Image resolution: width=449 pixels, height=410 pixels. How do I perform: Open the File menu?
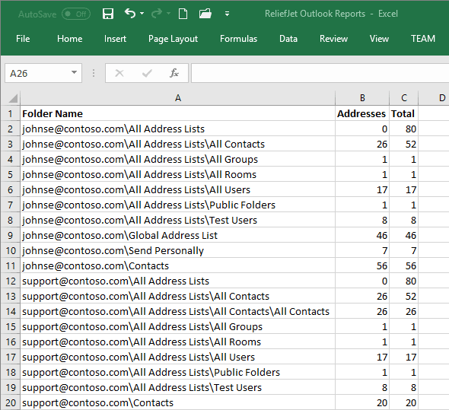pyautogui.click(x=23, y=39)
